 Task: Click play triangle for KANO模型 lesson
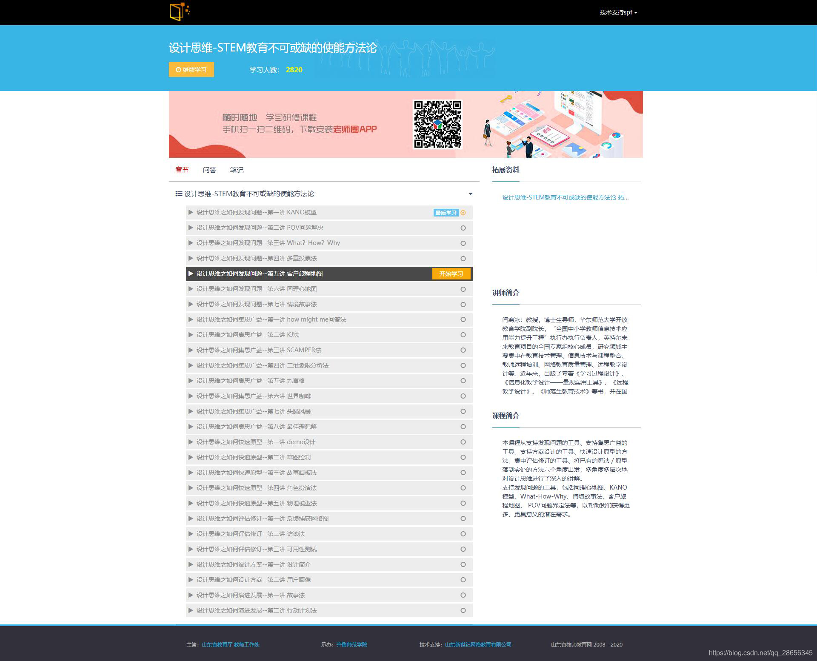191,212
